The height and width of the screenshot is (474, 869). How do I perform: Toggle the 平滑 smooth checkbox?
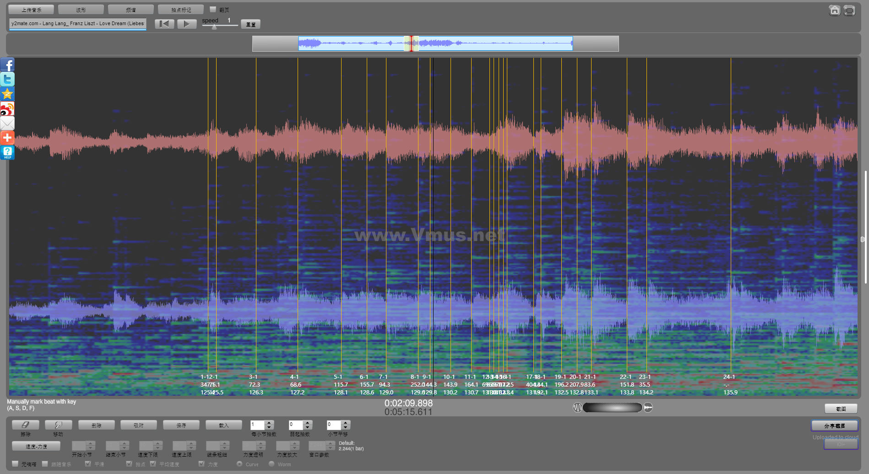88,464
